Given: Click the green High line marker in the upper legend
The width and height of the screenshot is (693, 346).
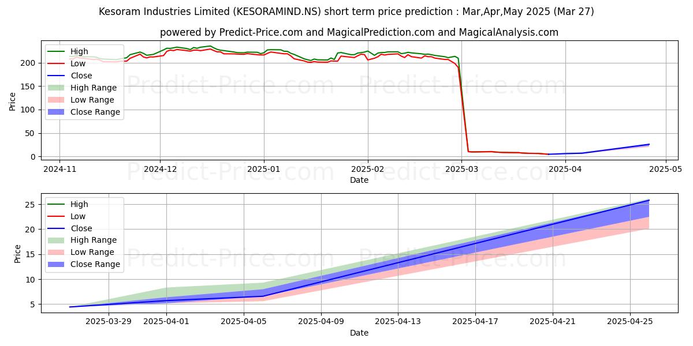Looking at the screenshot, I should (x=57, y=51).
